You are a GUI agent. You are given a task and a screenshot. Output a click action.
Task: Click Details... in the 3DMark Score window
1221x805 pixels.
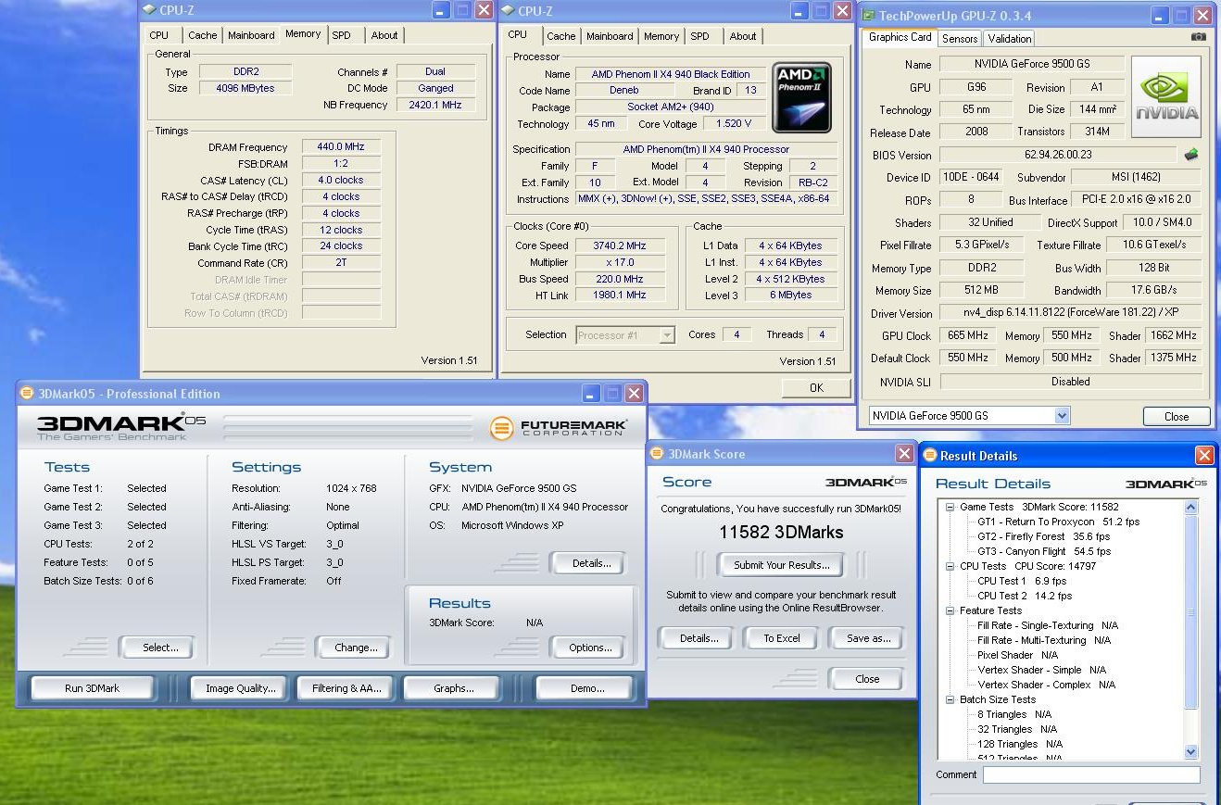[699, 638]
